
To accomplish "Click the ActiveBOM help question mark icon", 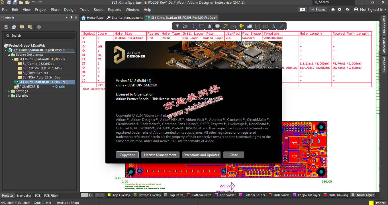I will pyautogui.click(x=38, y=86).
